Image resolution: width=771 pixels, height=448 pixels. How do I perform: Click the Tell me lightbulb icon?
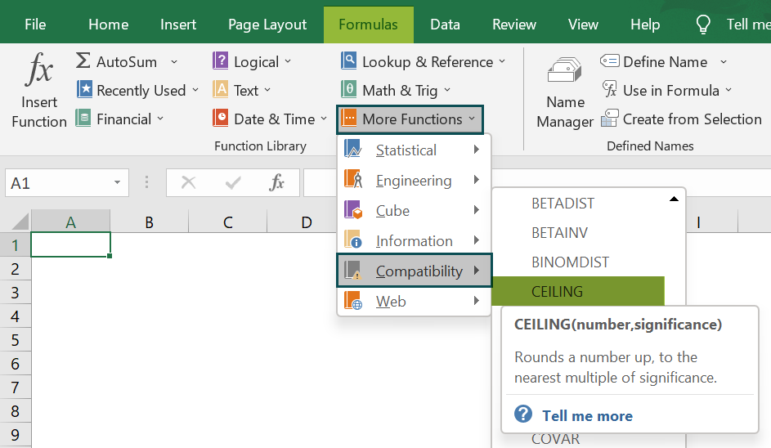[704, 24]
